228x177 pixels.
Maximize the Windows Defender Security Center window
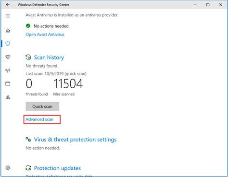(208, 5)
